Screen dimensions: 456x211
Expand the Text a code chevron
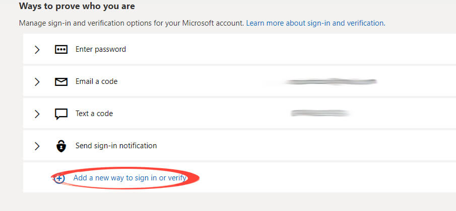pyautogui.click(x=37, y=114)
